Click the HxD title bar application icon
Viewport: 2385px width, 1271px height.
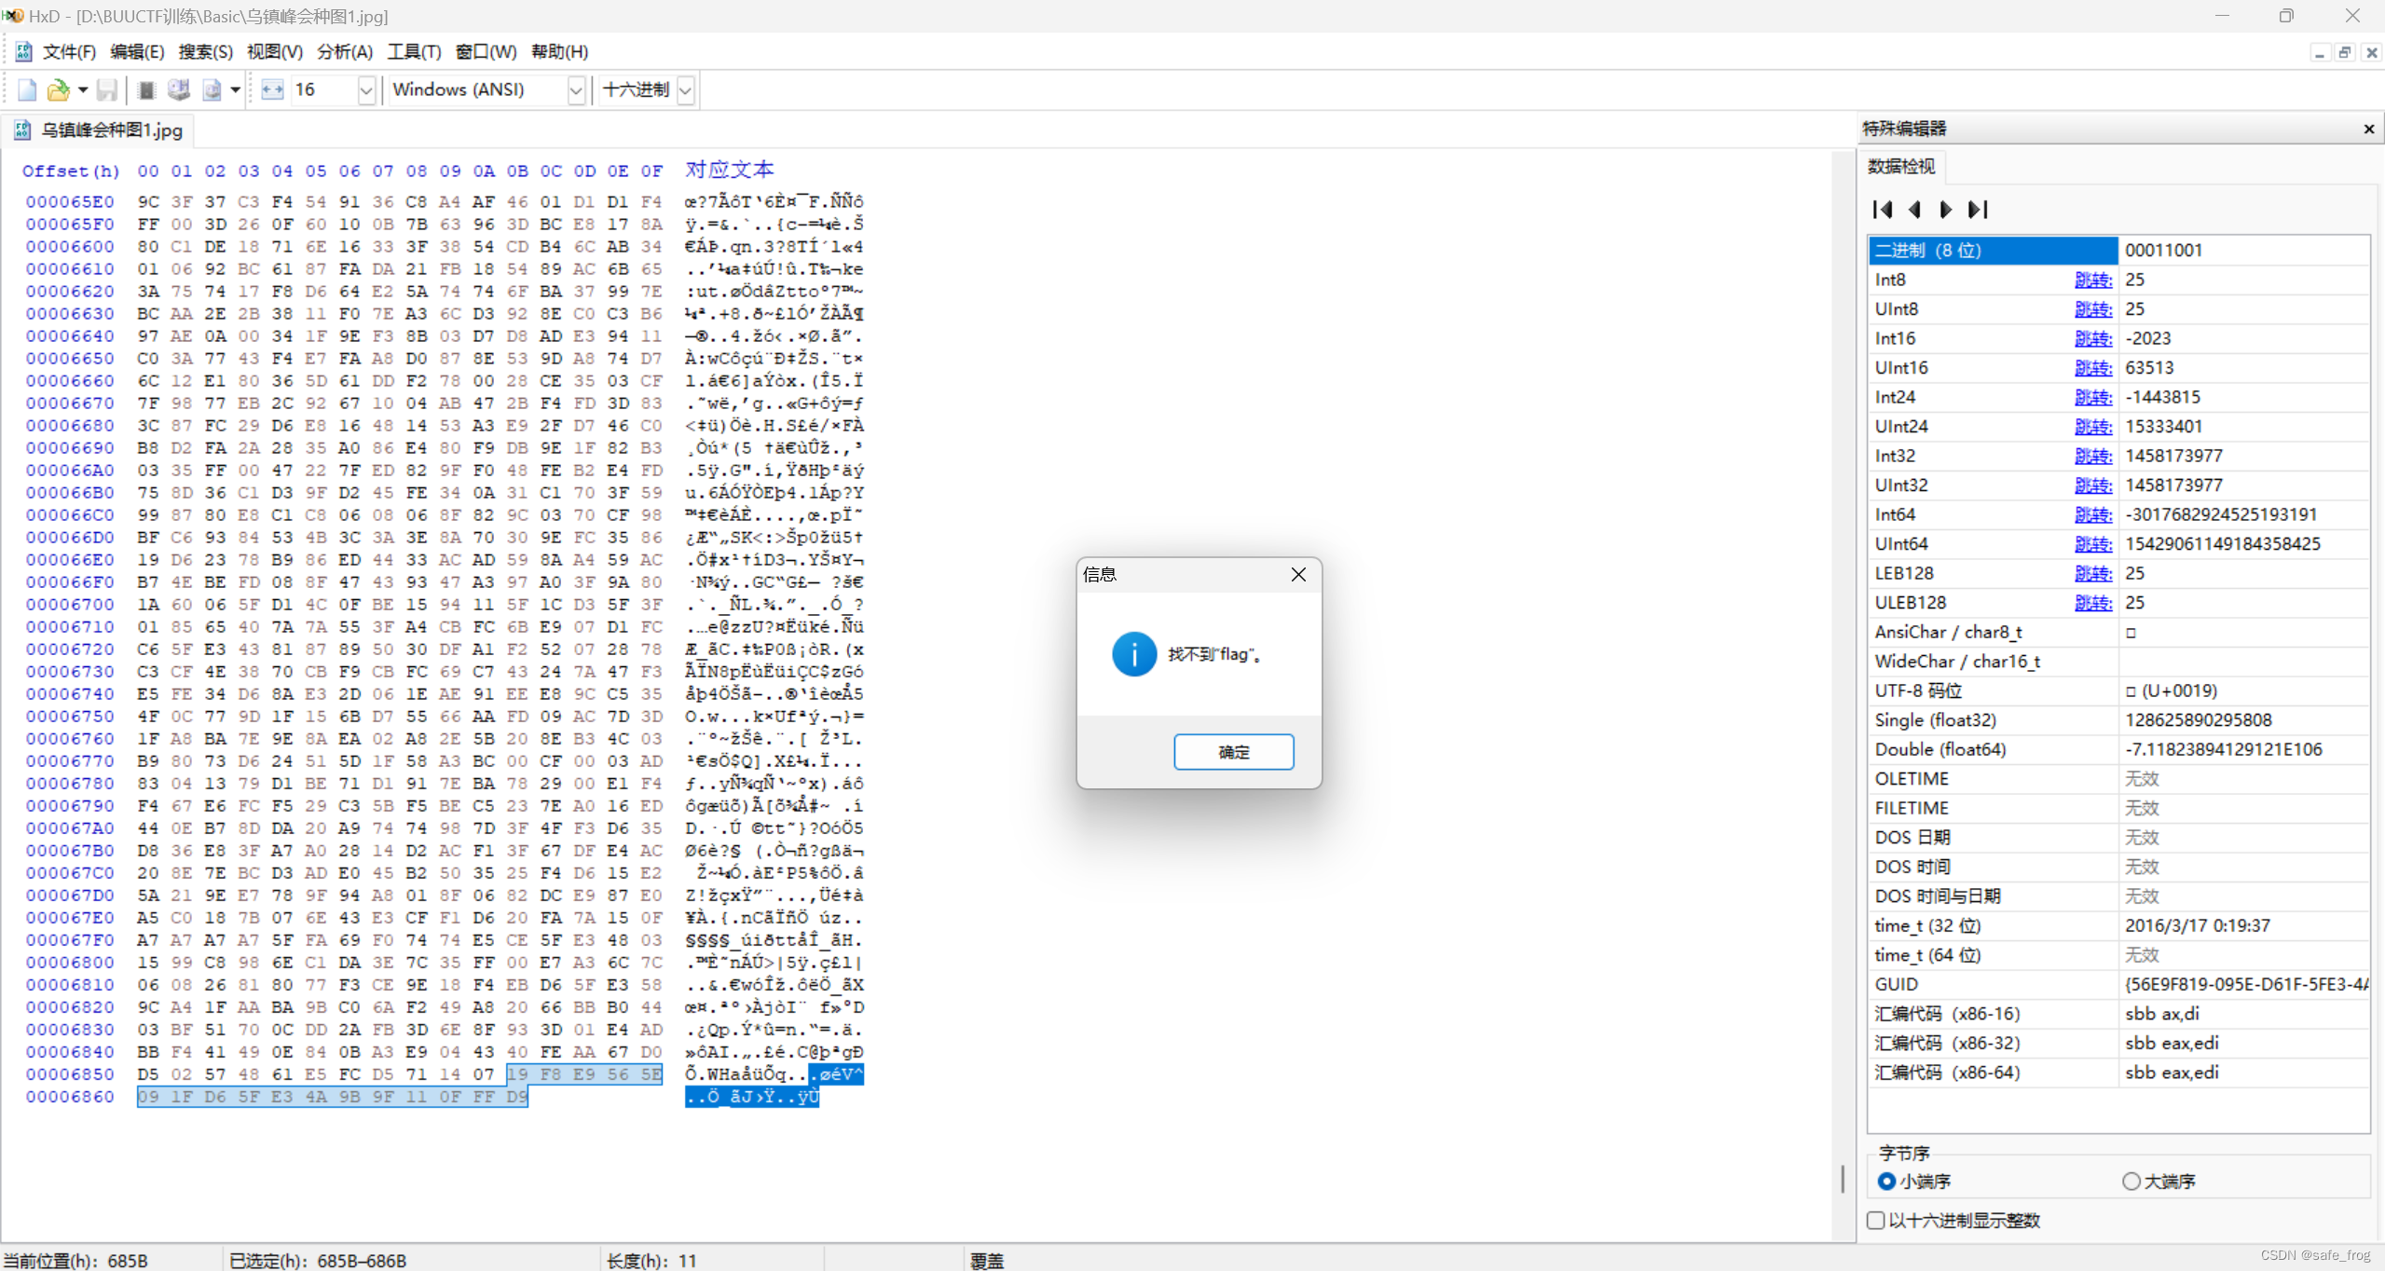(x=13, y=16)
